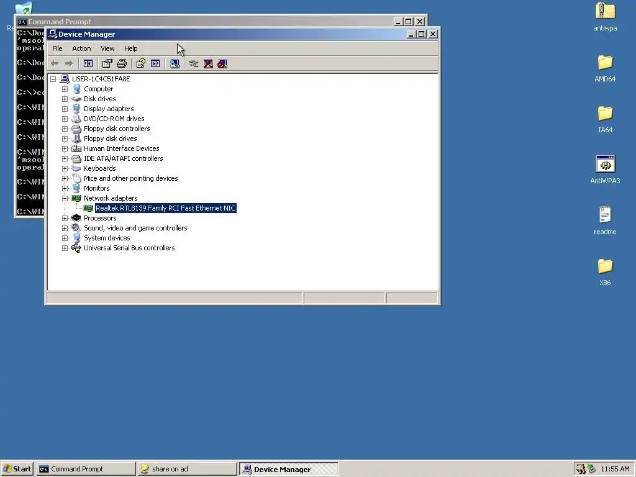Click the Disable device toolbar icon
Viewport: 636px width, 477px height.
point(222,64)
